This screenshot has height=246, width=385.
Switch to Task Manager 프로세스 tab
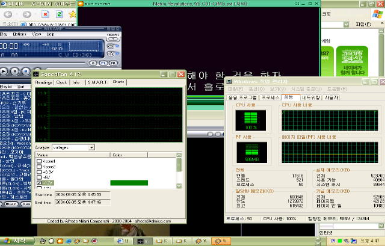click(270, 97)
